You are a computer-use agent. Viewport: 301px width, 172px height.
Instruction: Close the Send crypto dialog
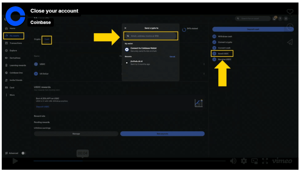click(125, 28)
